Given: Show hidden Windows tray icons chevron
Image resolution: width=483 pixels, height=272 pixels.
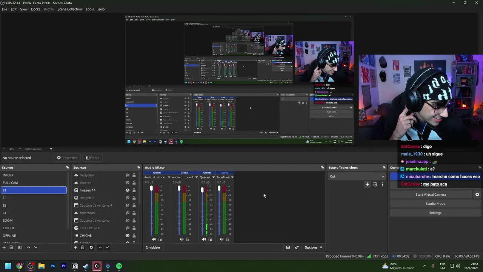Looking at the screenshot, I should point(425,266).
